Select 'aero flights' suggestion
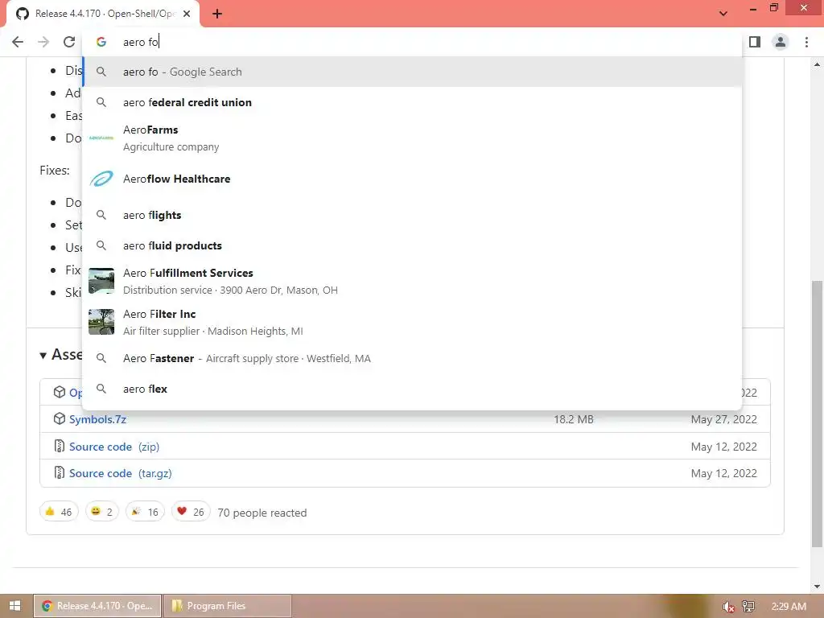The width and height of the screenshot is (824, 618). click(412, 215)
